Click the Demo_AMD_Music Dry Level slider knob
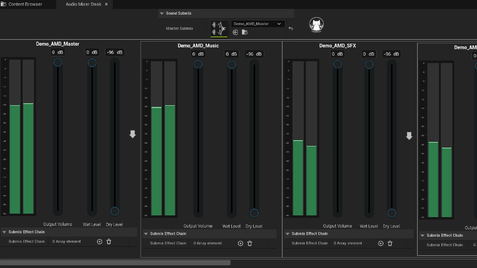The height and width of the screenshot is (268, 477). [x=254, y=213]
